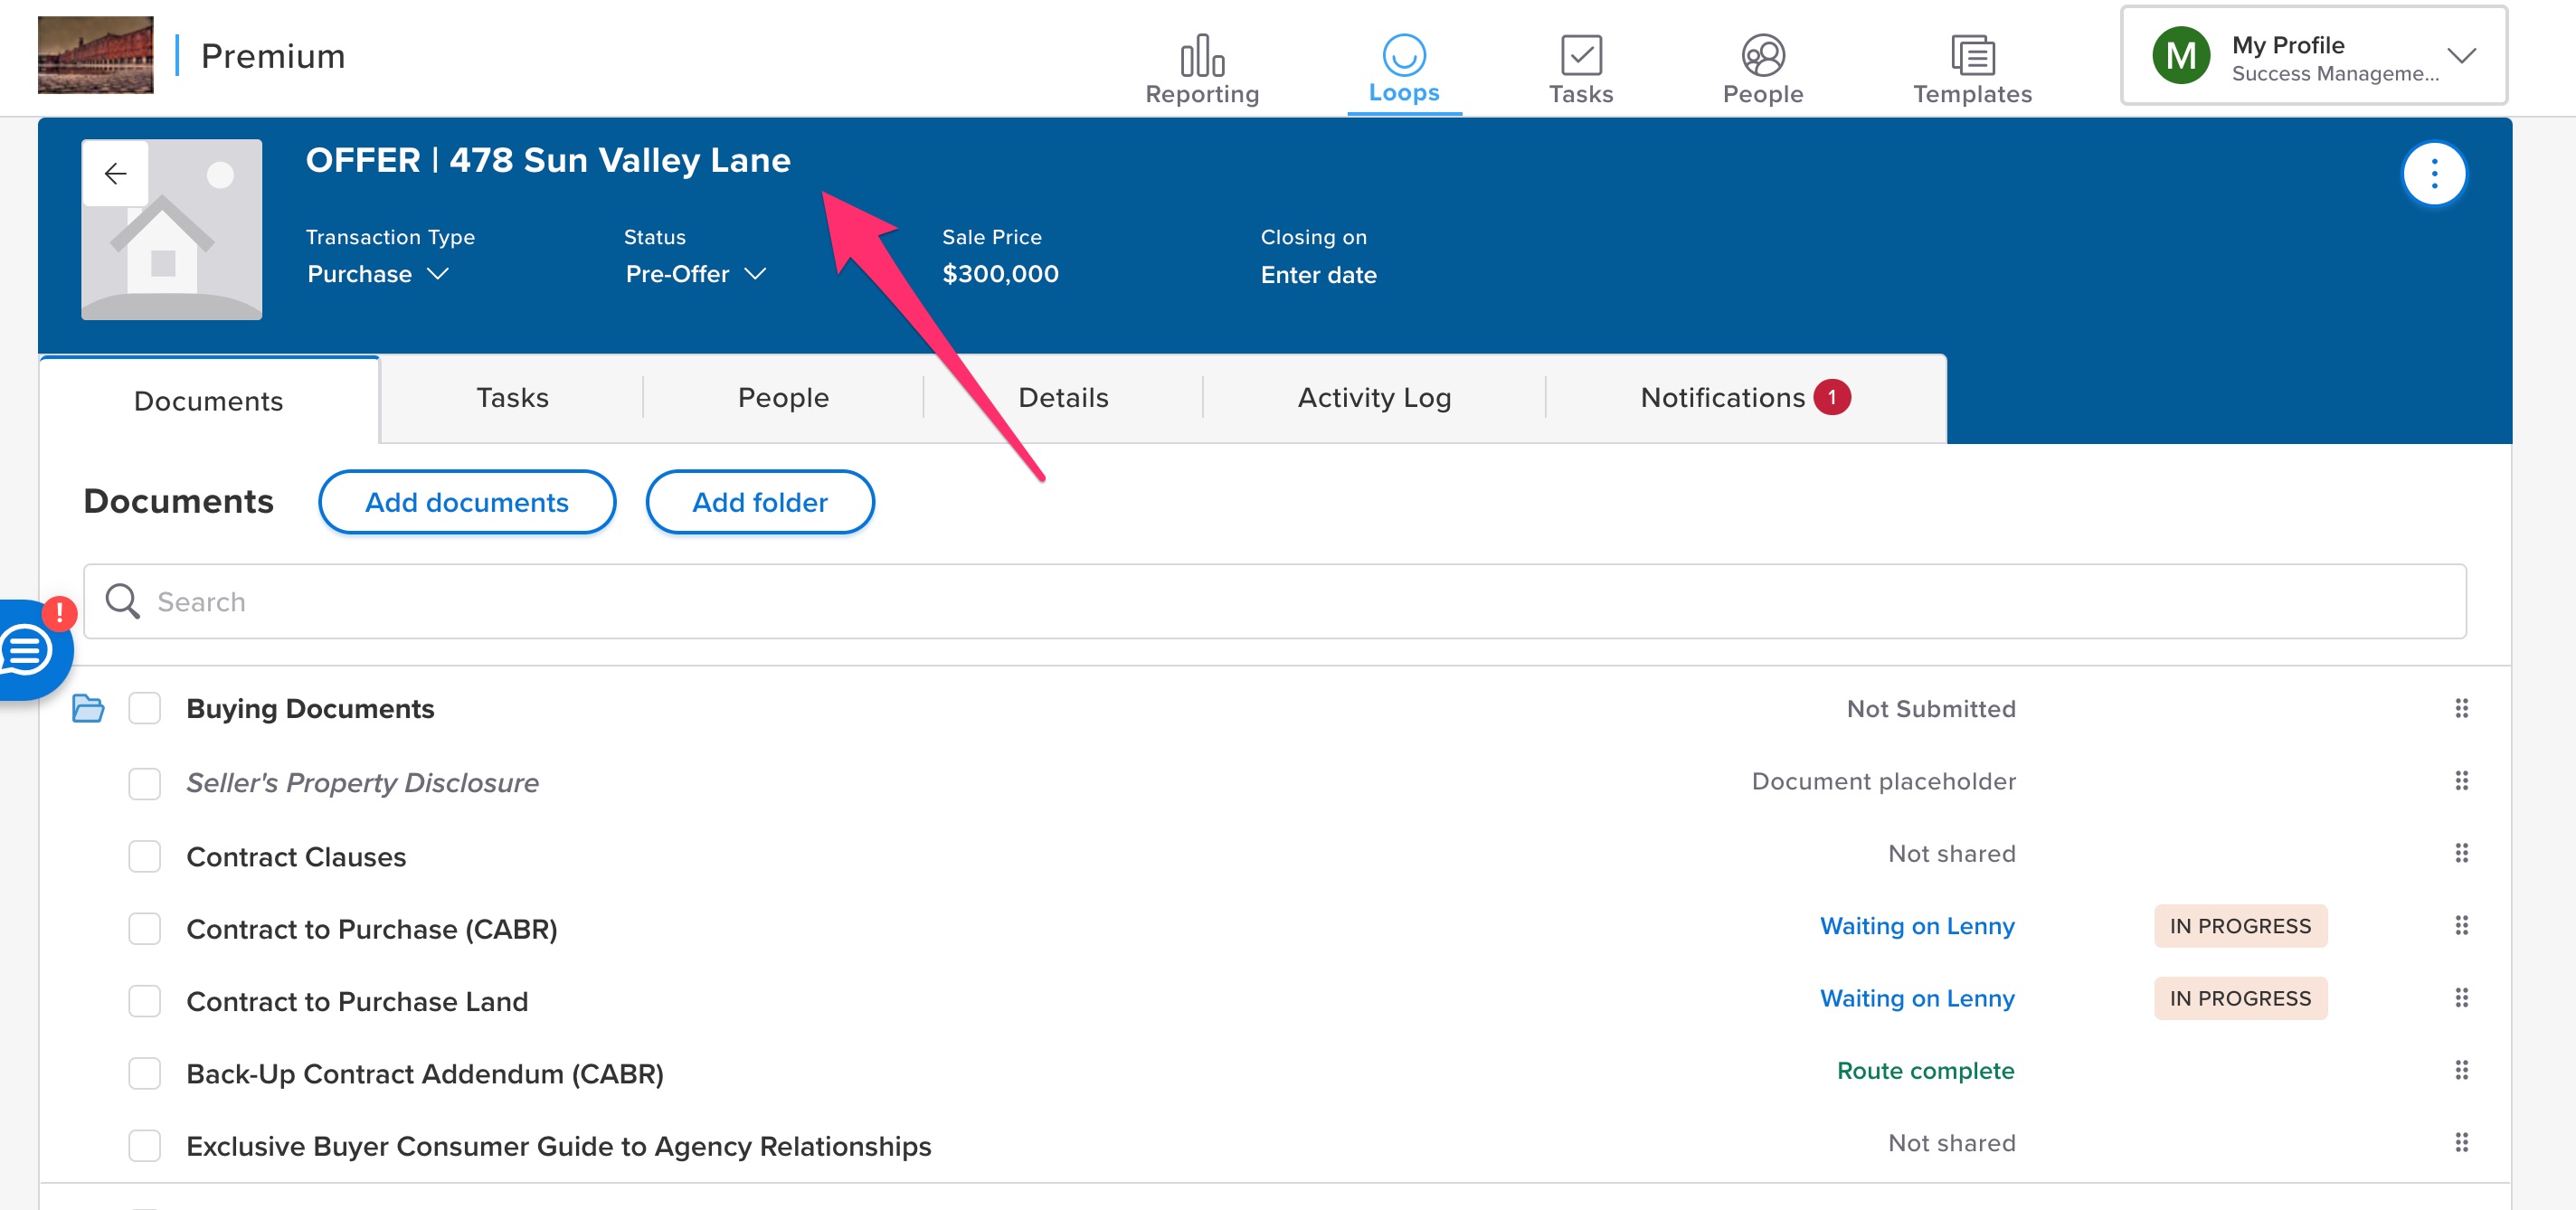Screen dimensions: 2576x1210
Task: Click the drag handle for Contract Clauses
Action: [2461, 853]
